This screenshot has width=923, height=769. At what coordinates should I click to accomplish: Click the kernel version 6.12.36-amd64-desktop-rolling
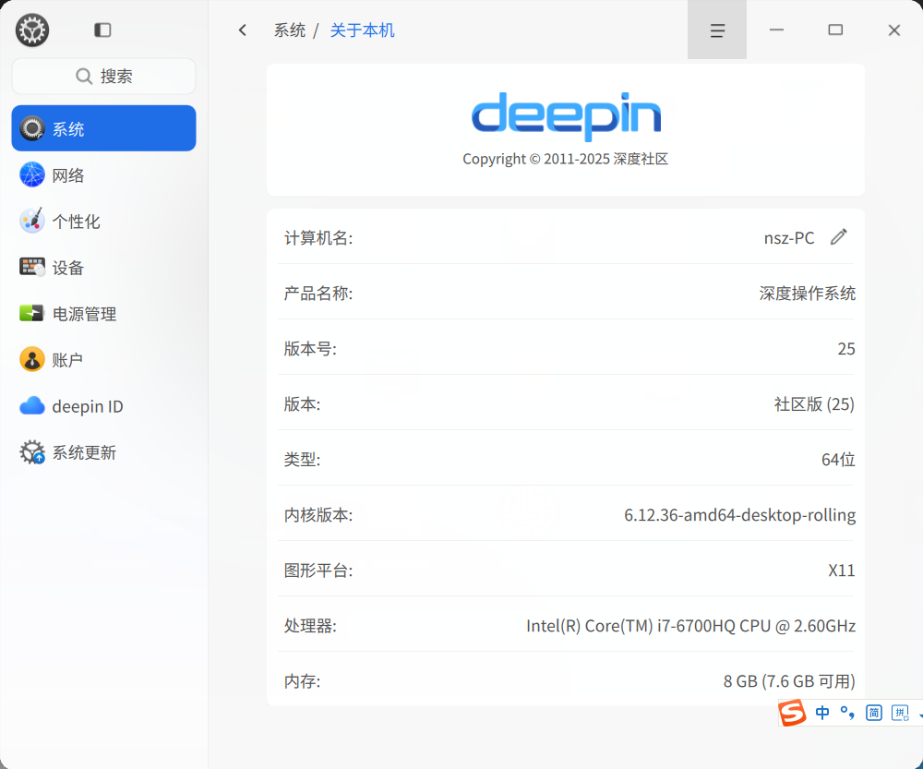(x=740, y=514)
